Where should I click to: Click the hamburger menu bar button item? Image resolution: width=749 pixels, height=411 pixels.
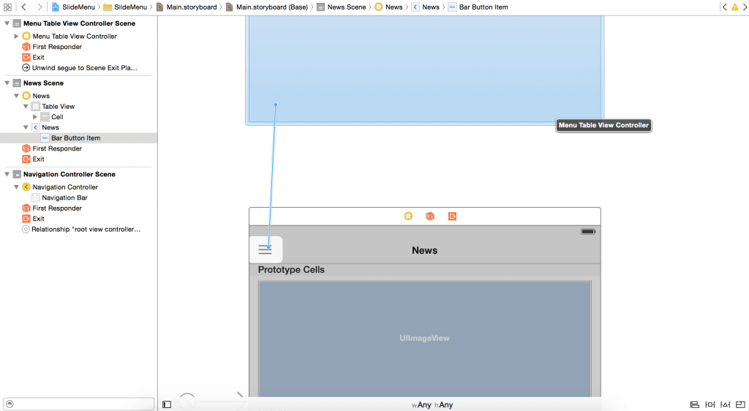[265, 250]
